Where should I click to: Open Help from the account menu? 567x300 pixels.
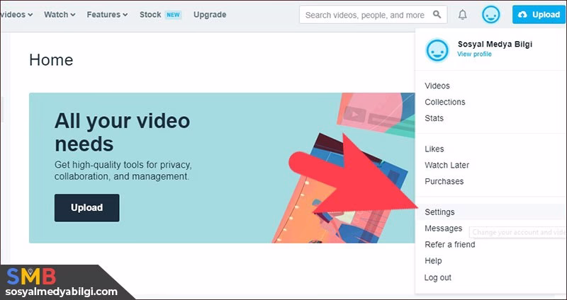click(433, 261)
